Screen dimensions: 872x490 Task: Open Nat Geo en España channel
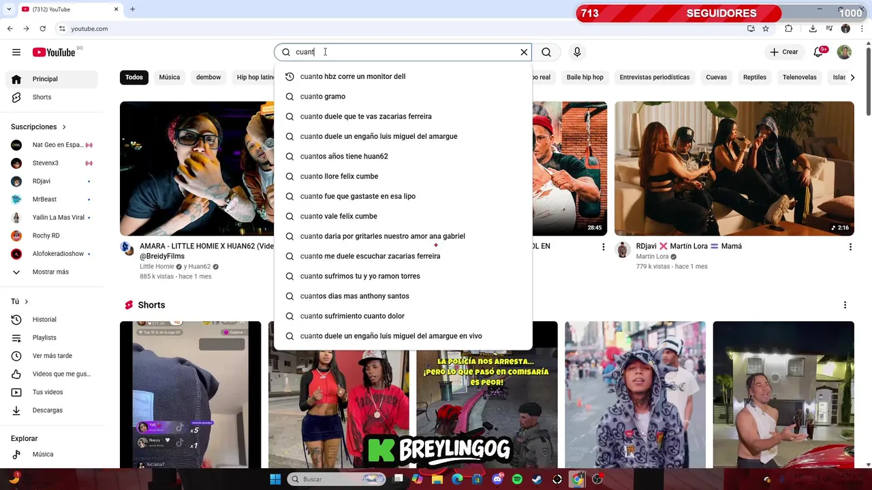pyautogui.click(x=52, y=145)
